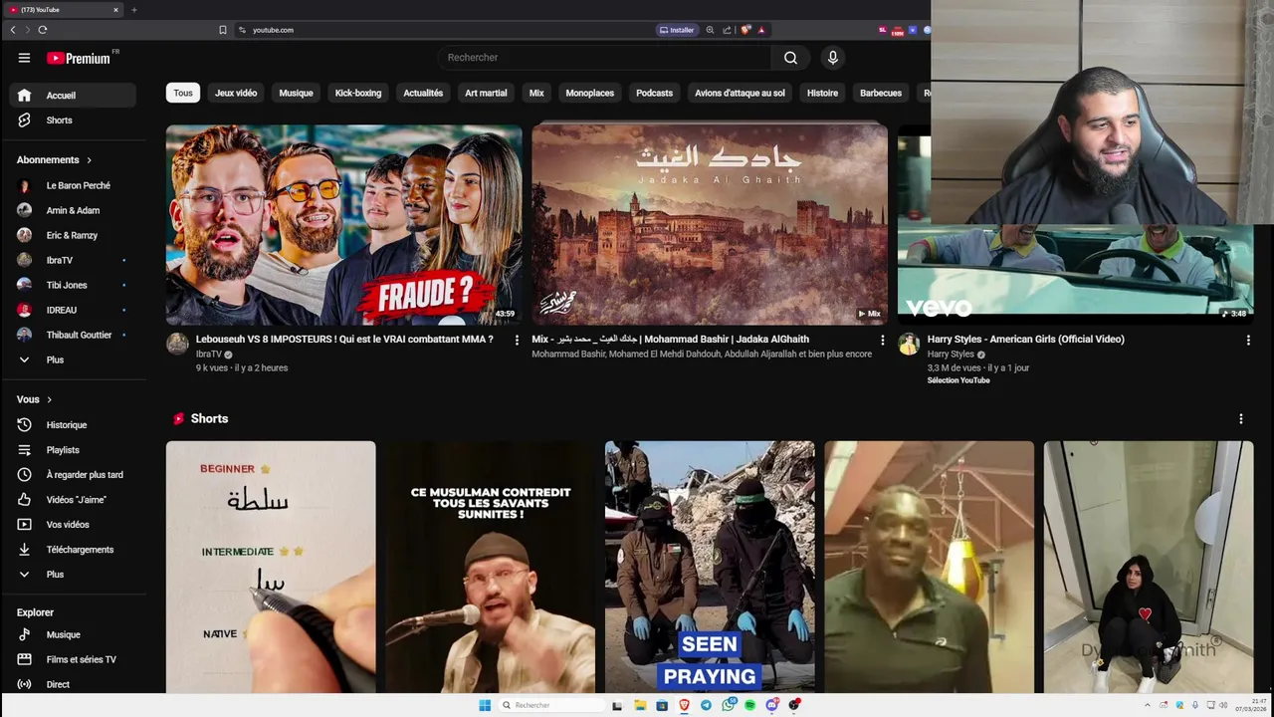Expand Abonnements section chevron
Image resolution: width=1274 pixels, height=717 pixels.
[89, 160]
